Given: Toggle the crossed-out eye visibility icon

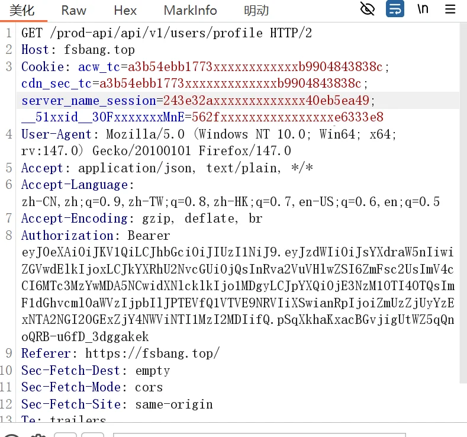Looking at the screenshot, I should [x=368, y=9].
